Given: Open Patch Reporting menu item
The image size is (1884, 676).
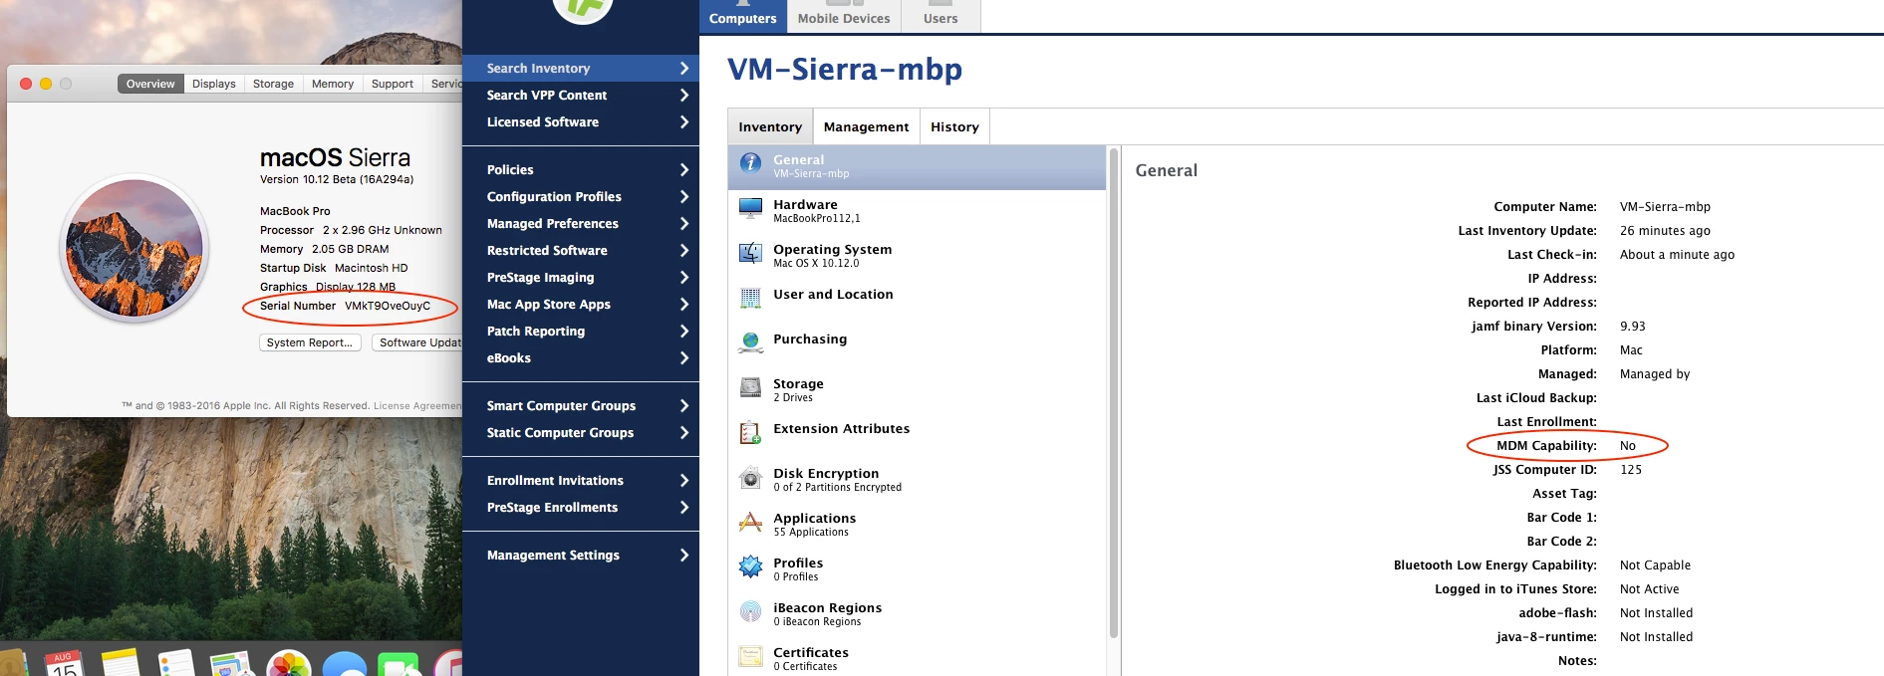Looking at the screenshot, I should point(581,331).
